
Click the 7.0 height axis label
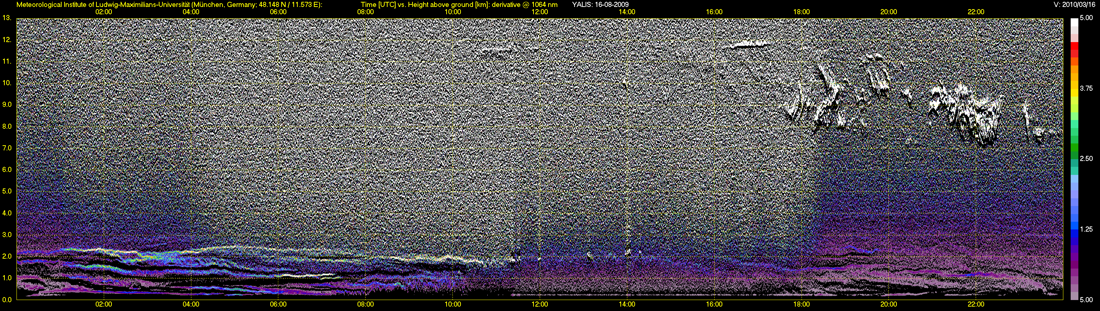coord(7,148)
